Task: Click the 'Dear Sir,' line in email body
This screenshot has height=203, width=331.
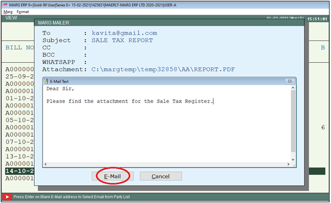Action: (60, 88)
